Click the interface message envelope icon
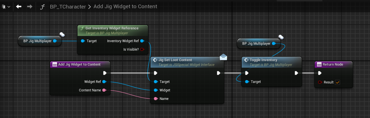 (223, 57)
